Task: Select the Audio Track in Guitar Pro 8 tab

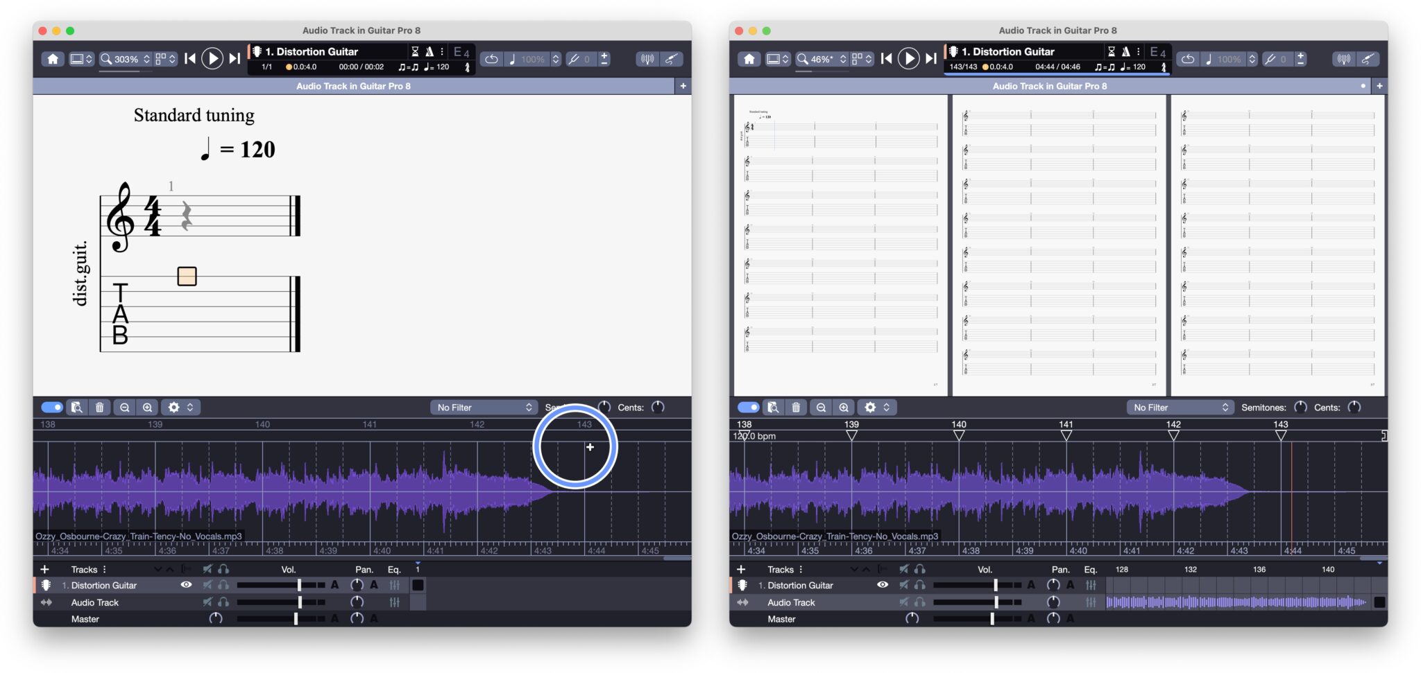Action: click(353, 86)
